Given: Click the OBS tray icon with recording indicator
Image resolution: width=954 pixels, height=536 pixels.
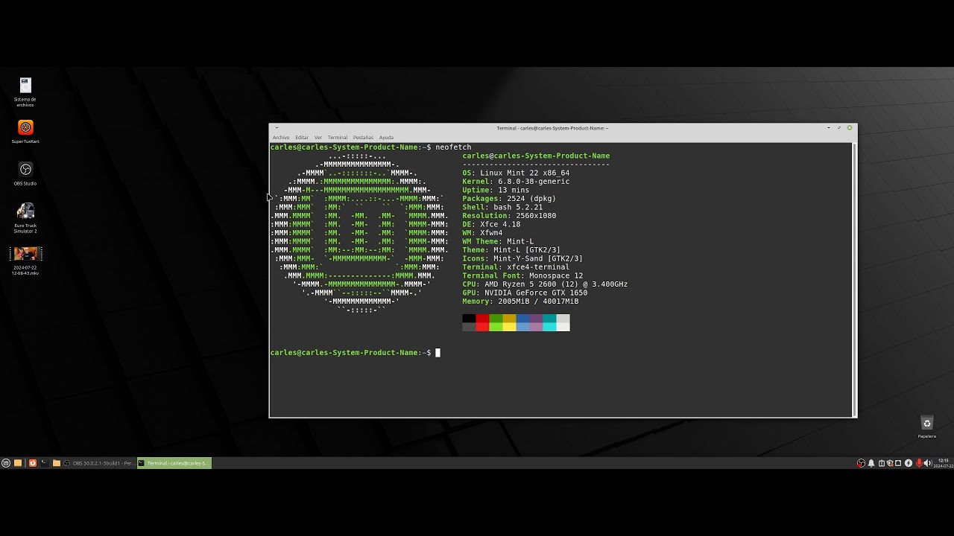Looking at the screenshot, I should (x=861, y=463).
